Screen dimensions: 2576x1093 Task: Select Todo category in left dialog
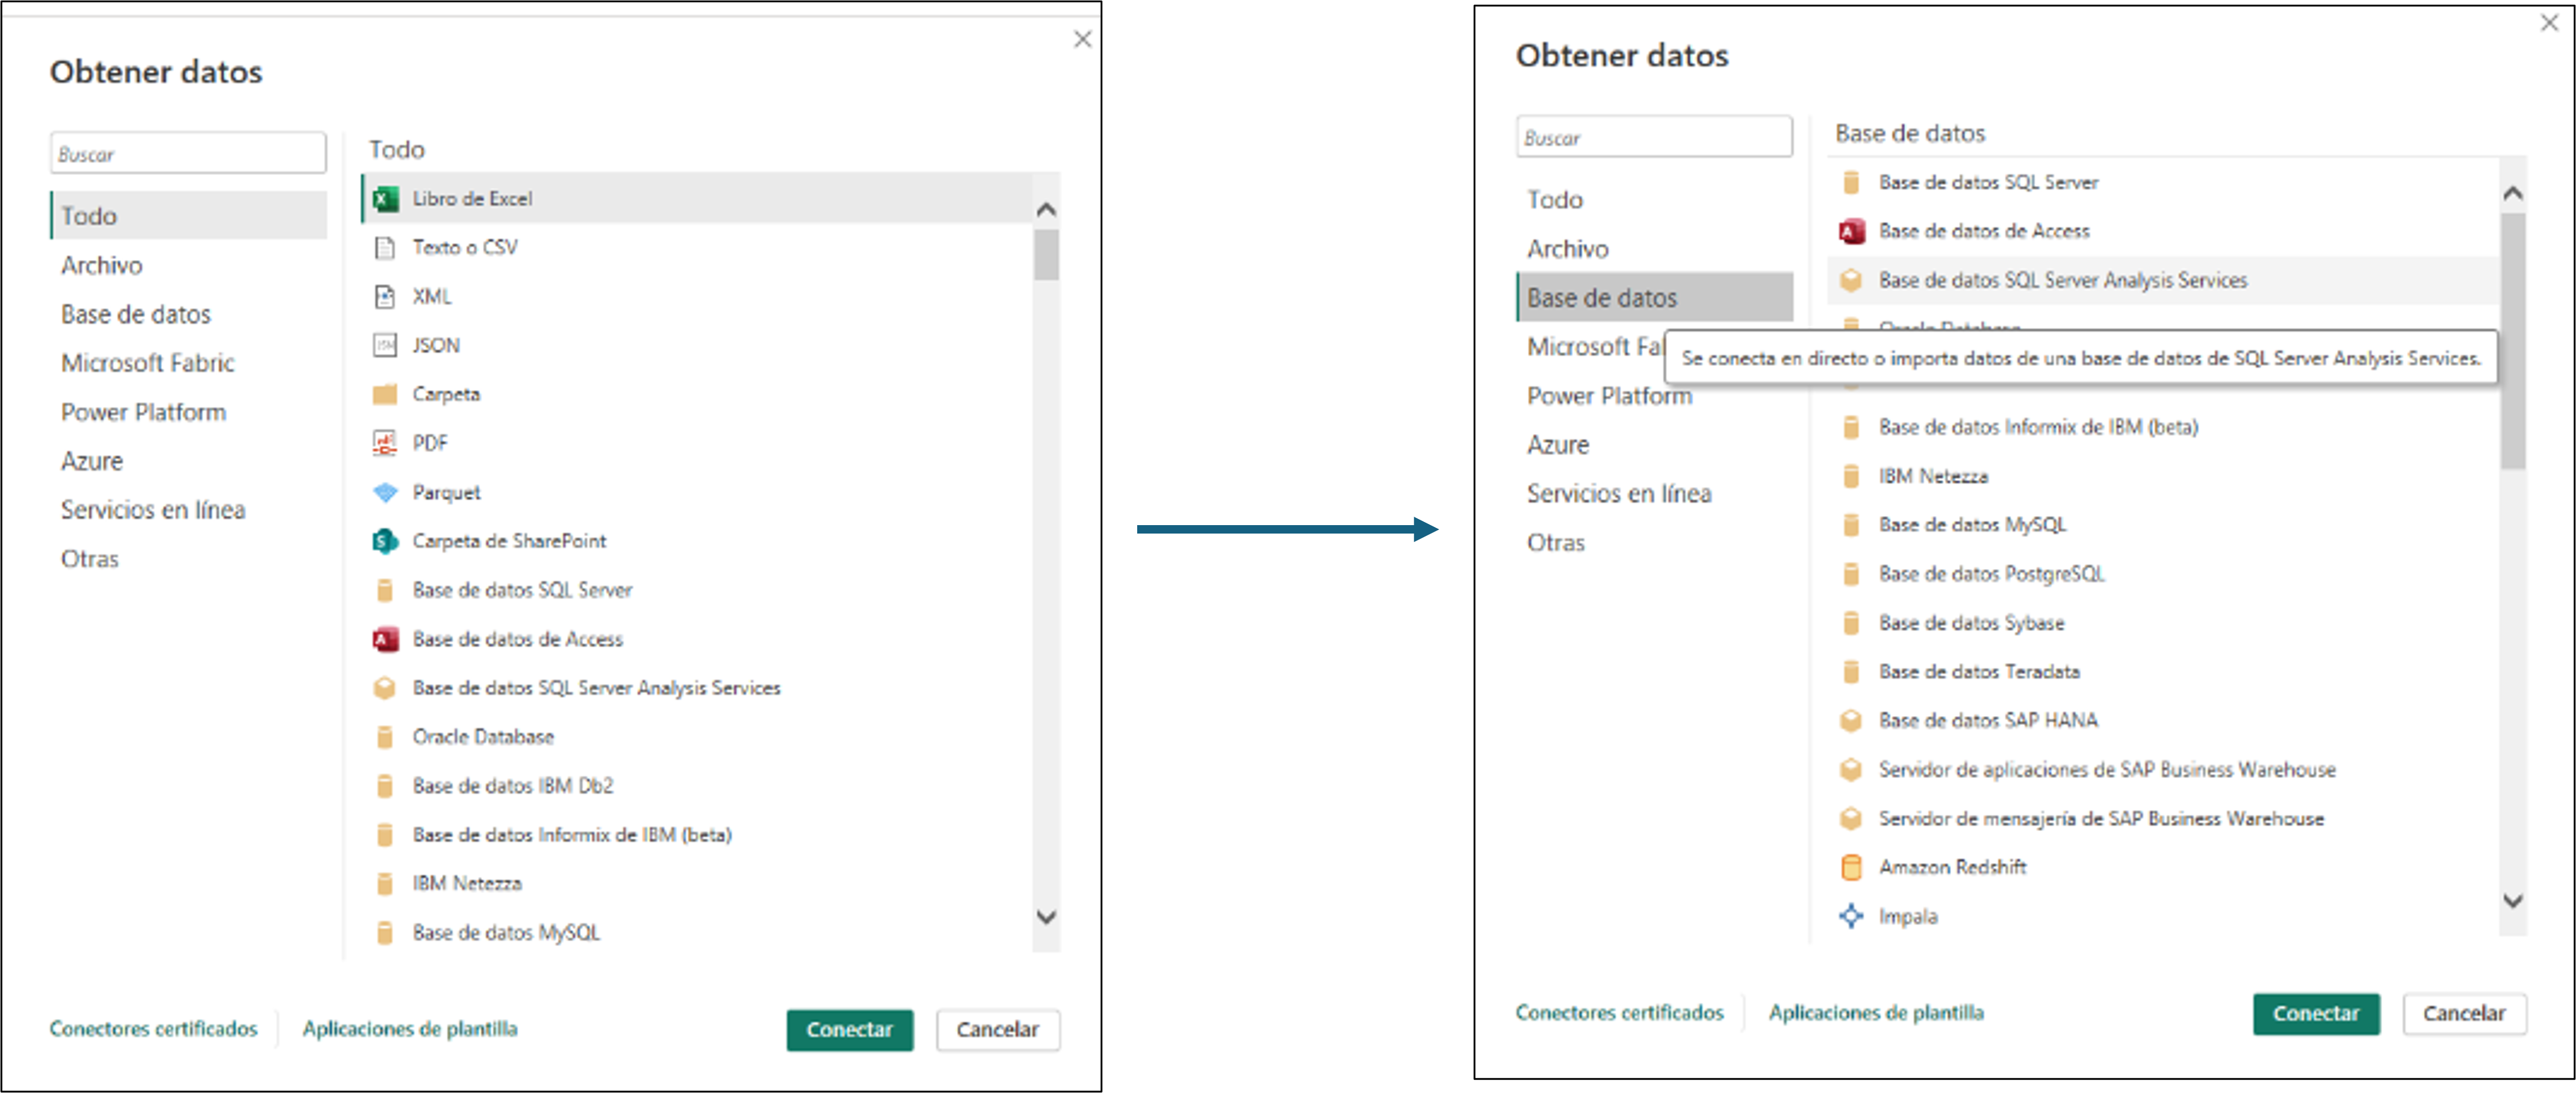point(189,216)
